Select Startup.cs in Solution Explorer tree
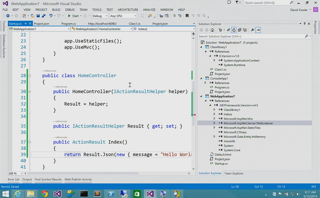The width and height of the screenshot is (320, 198). tap(221, 163)
